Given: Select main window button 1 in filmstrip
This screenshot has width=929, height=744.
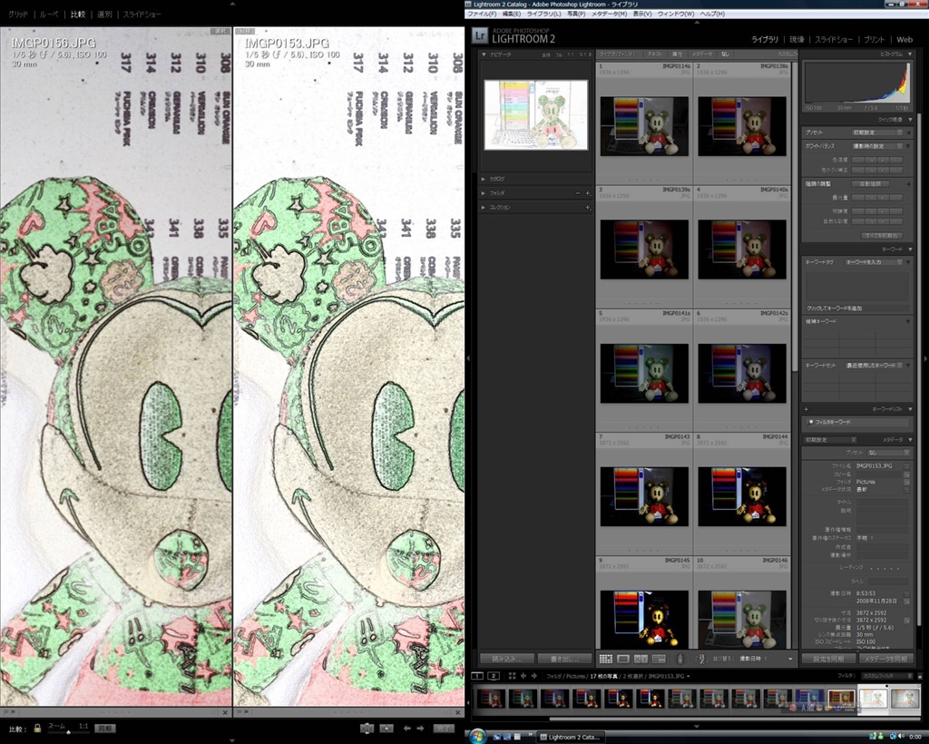Looking at the screenshot, I should click(477, 676).
